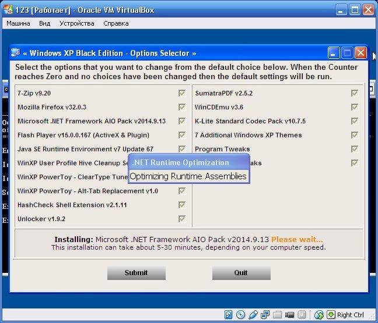The height and width of the screenshot is (323, 378).
Task: Toggle the mouse integration status icon
Action: [x=319, y=314]
